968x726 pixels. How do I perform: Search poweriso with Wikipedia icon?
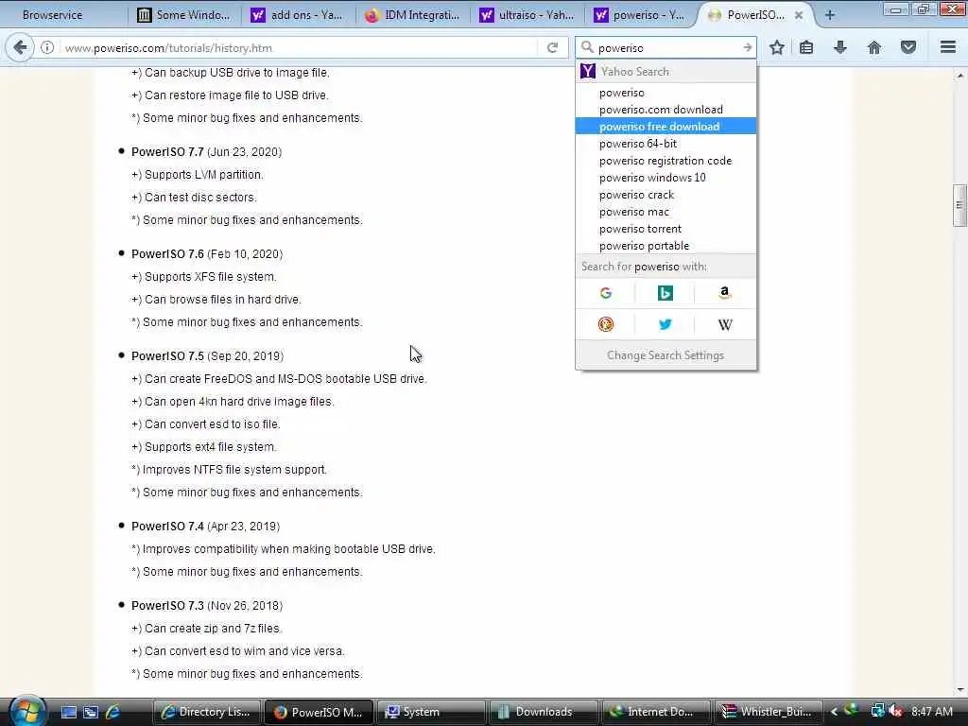(725, 324)
